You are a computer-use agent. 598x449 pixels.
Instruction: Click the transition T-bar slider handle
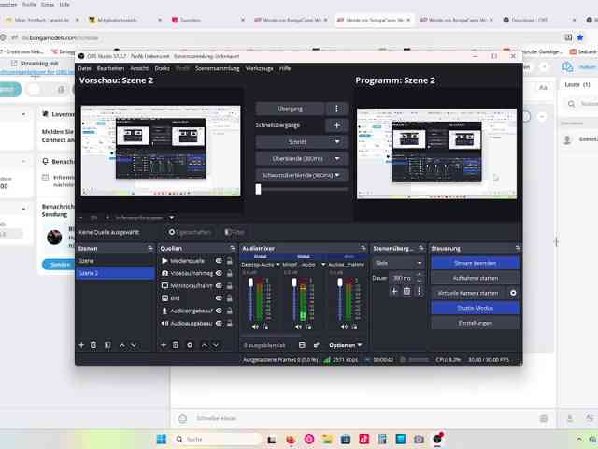(258, 189)
